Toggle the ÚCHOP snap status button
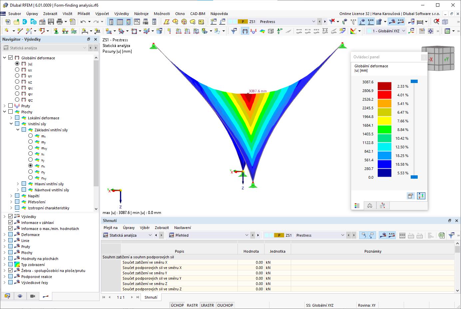 click(177, 305)
